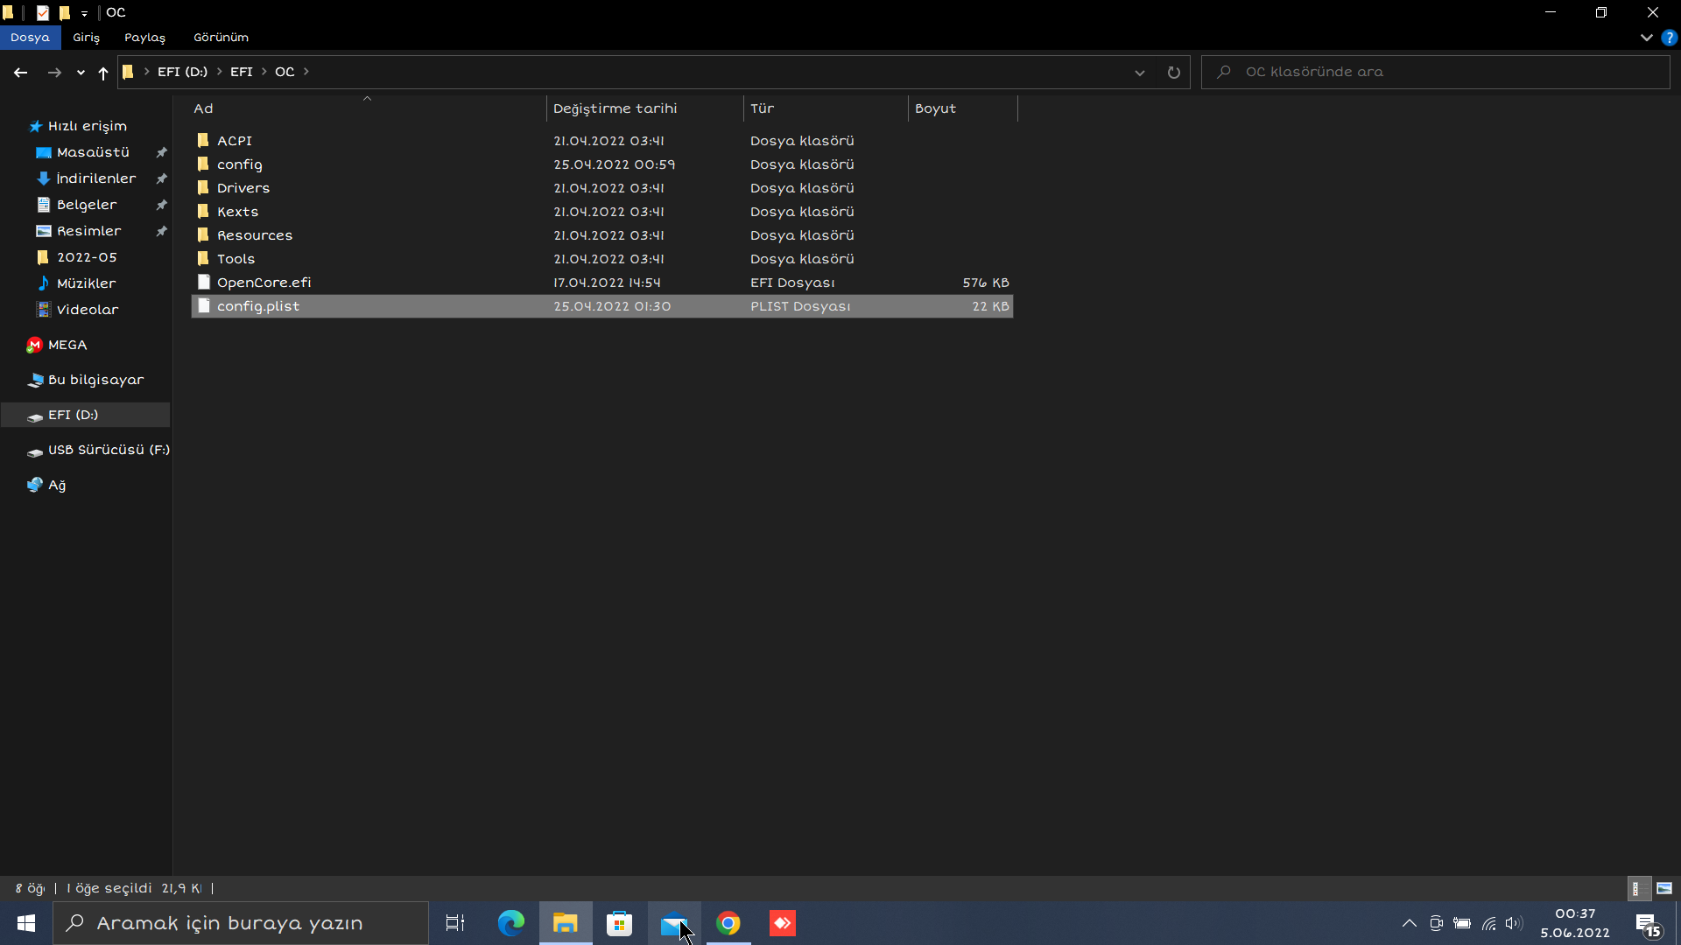Expand the address bar history dropdown
The image size is (1681, 945).
1139,73
